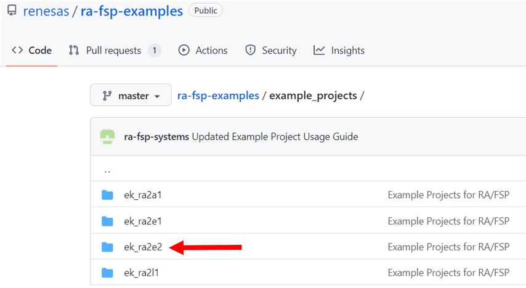Open the Insights tab

(339, 51)
